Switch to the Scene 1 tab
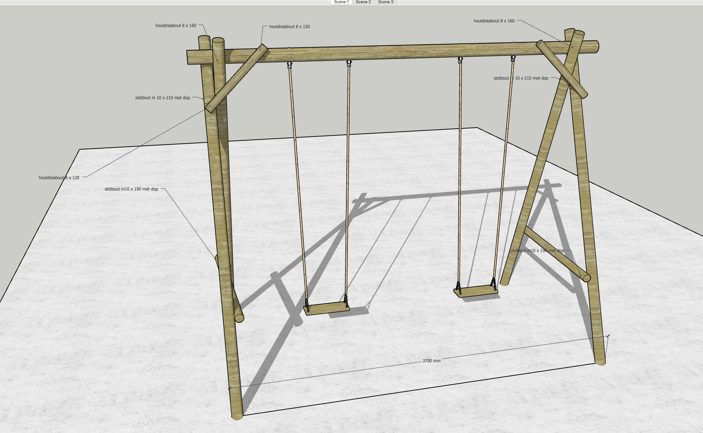The width and height of the screenshot is (703, 433). pyautogui.click(x=341, y=2)
